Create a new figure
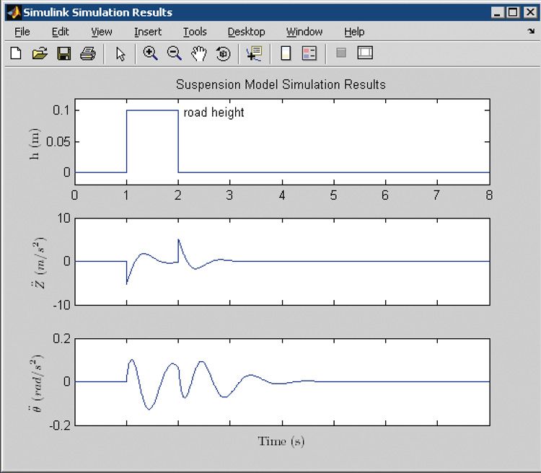541x473 pixels. click(x=16, y=53)
